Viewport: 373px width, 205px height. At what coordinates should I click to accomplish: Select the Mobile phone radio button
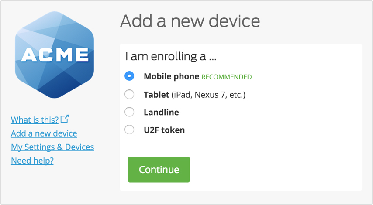click(129, 76)
